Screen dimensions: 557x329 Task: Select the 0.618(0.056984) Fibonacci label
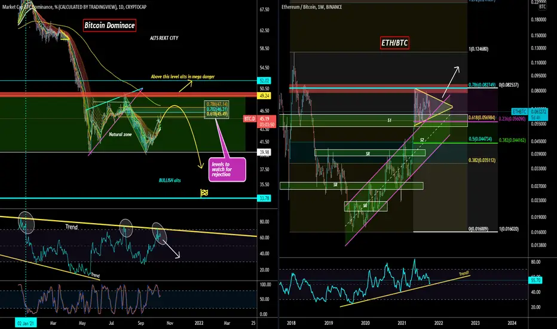click(482, 118)
